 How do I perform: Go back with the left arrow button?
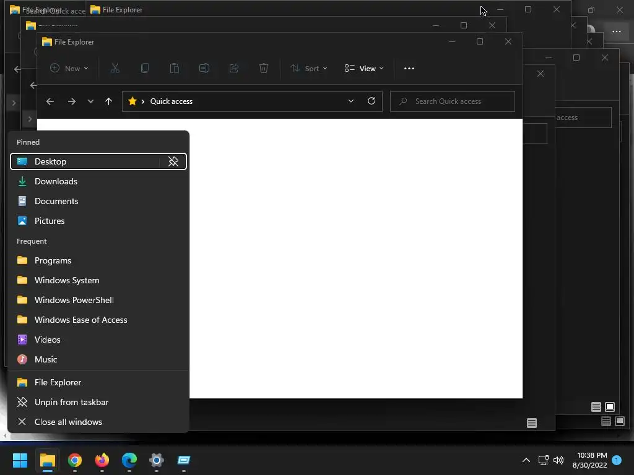point(50,101)
